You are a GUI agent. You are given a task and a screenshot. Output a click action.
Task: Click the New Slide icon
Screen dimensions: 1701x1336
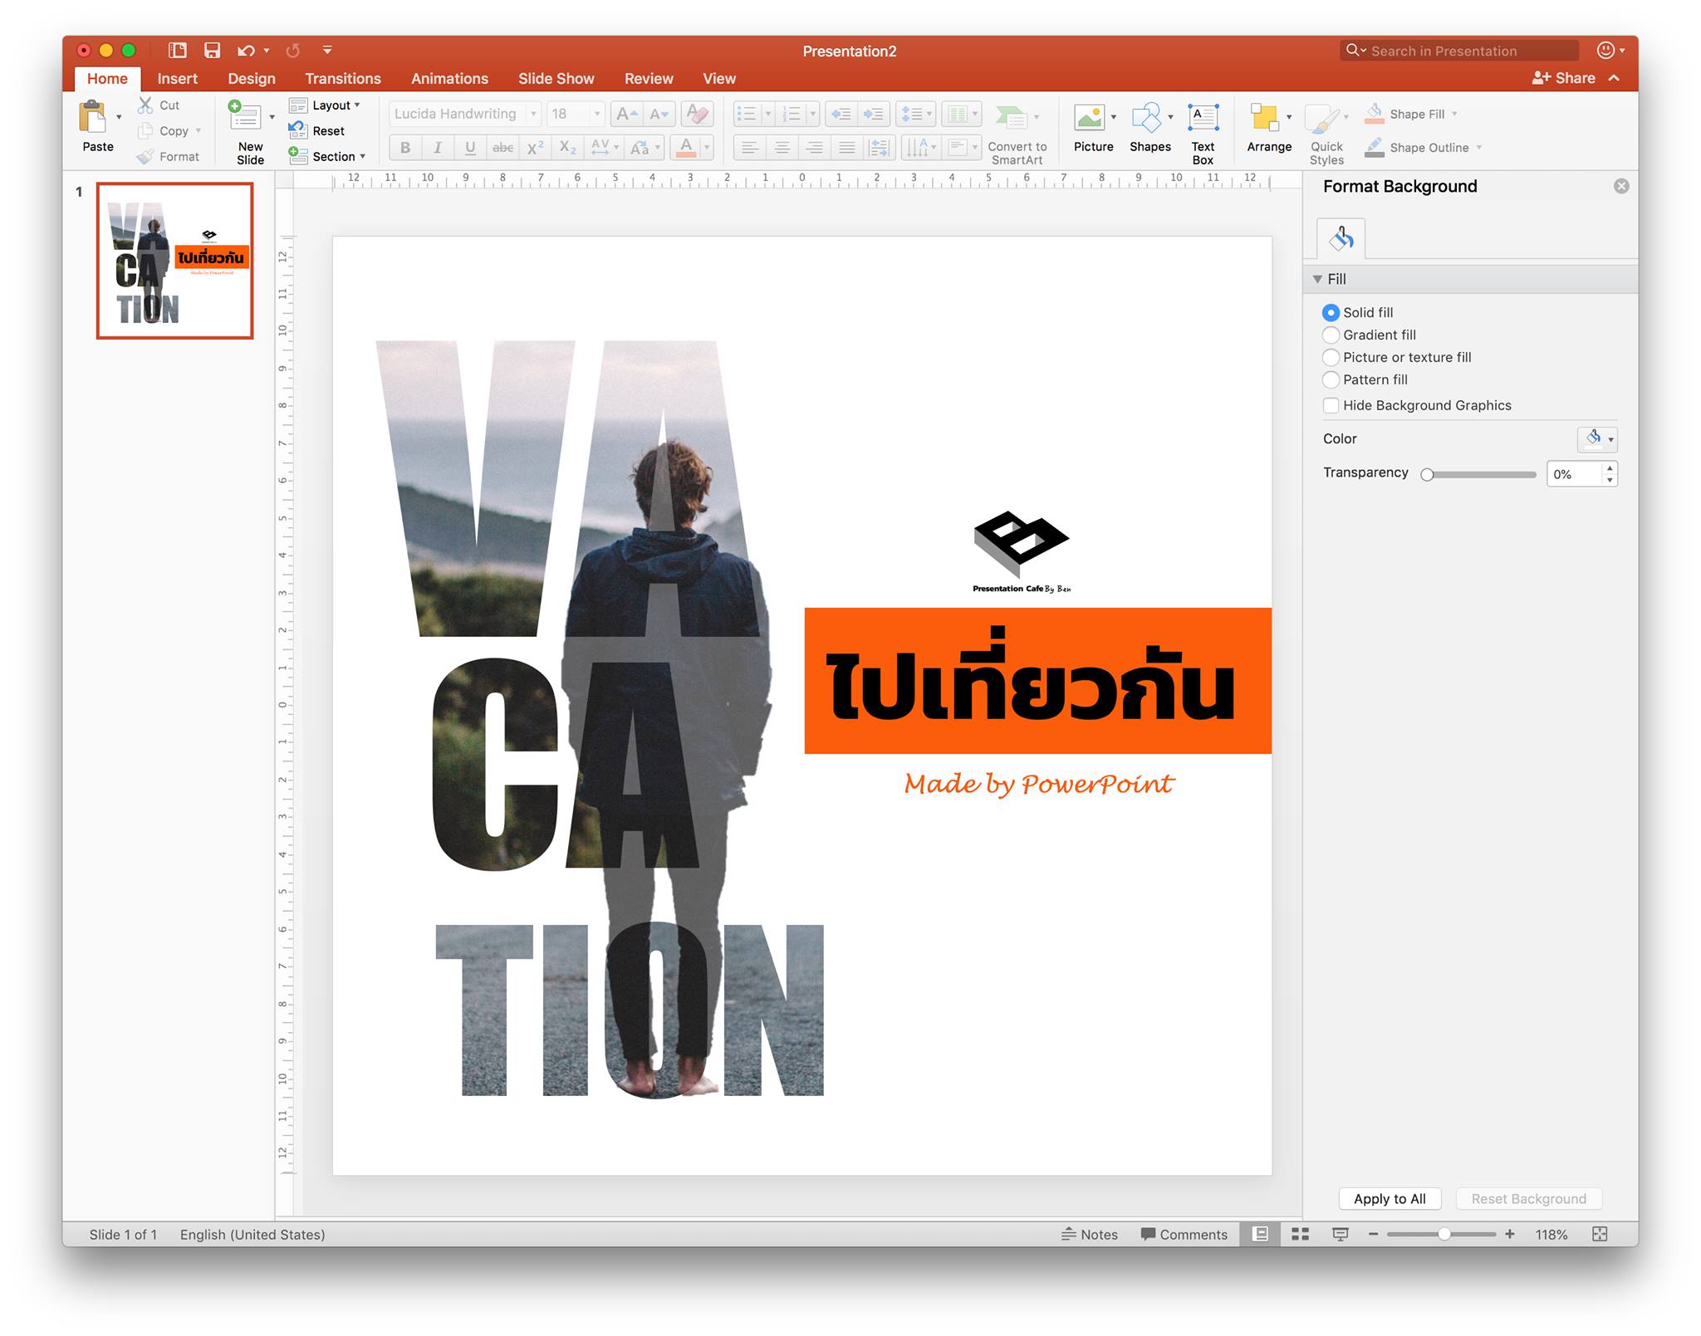[246, 117]
